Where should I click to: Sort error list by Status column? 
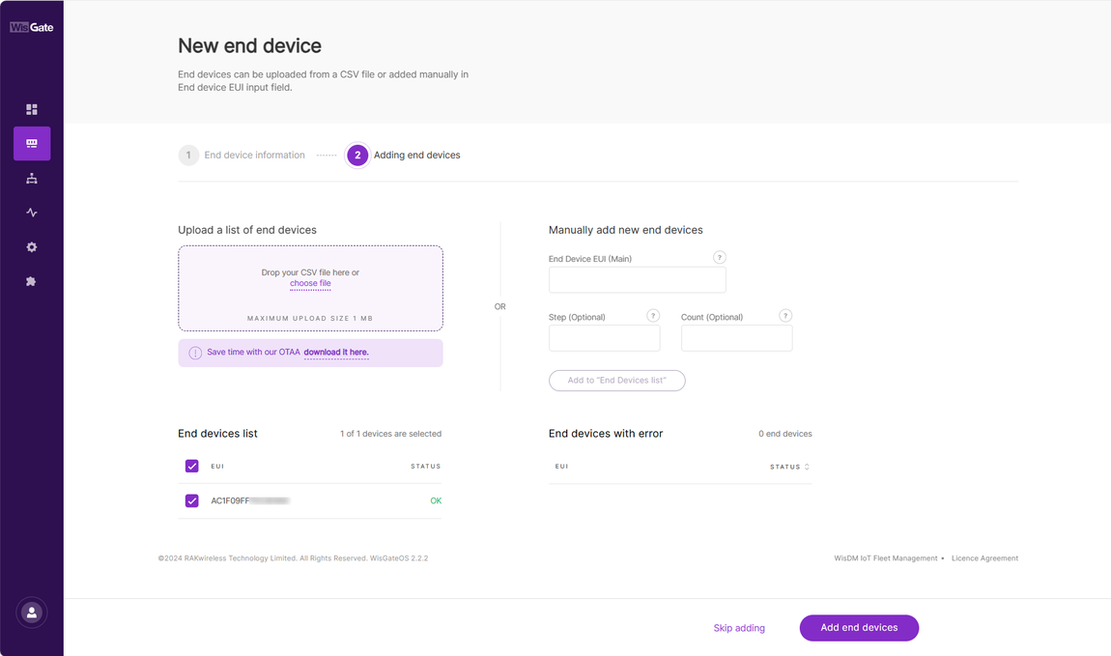[789, 467]
